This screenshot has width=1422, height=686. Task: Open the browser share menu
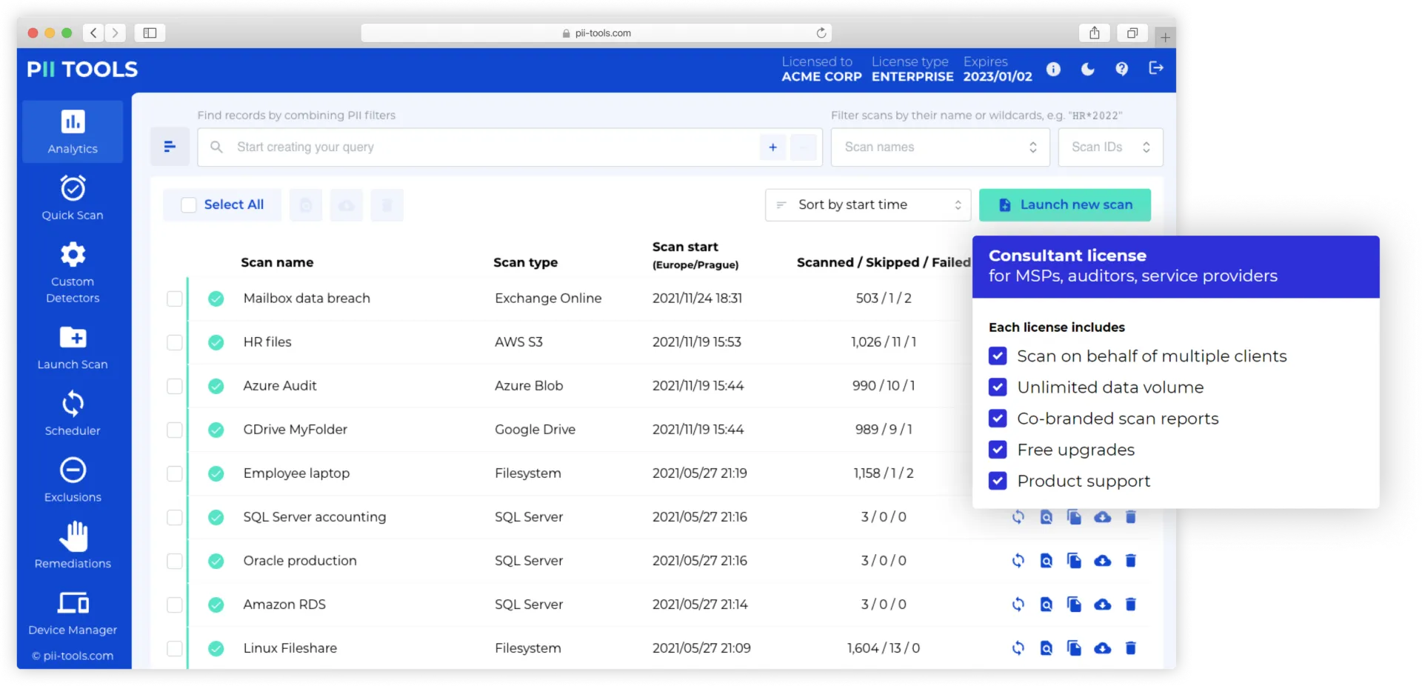tap(1094, 33)
